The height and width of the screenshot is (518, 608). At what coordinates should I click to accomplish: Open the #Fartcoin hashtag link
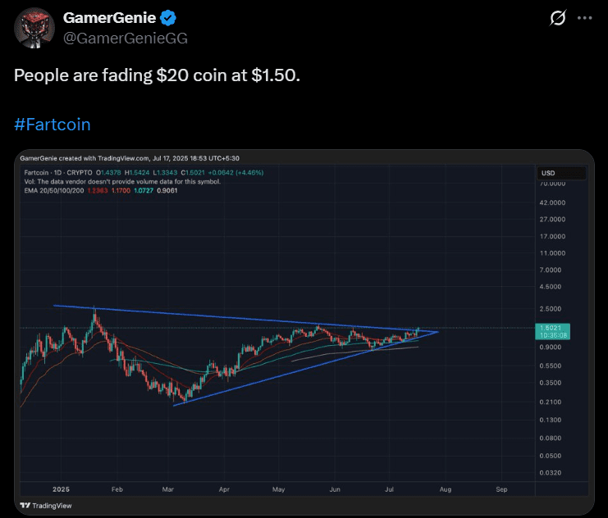pyautogui.click(x=53, y=125)
